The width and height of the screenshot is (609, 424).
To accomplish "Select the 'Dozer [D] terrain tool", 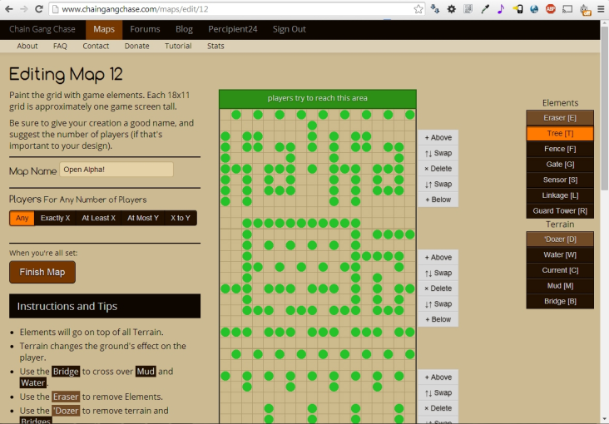I will pos(560,239).
